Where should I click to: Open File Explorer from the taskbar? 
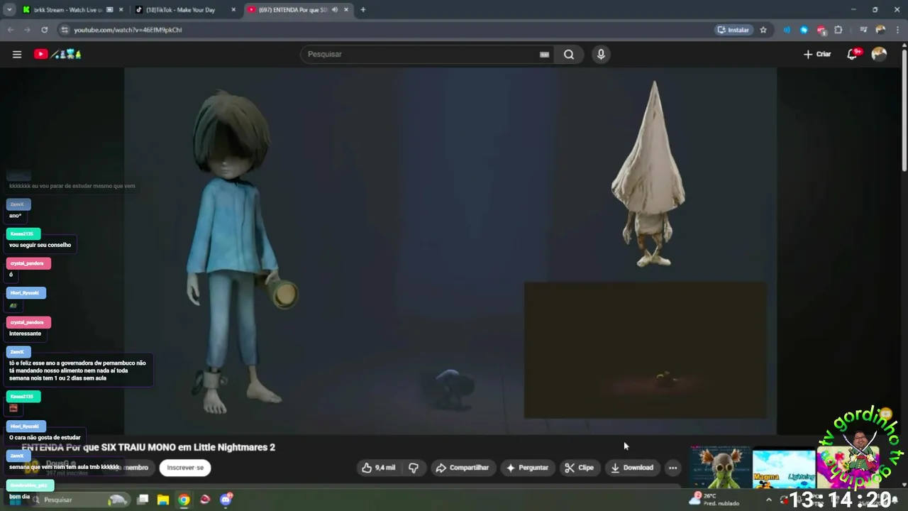(x=163, y=500)
